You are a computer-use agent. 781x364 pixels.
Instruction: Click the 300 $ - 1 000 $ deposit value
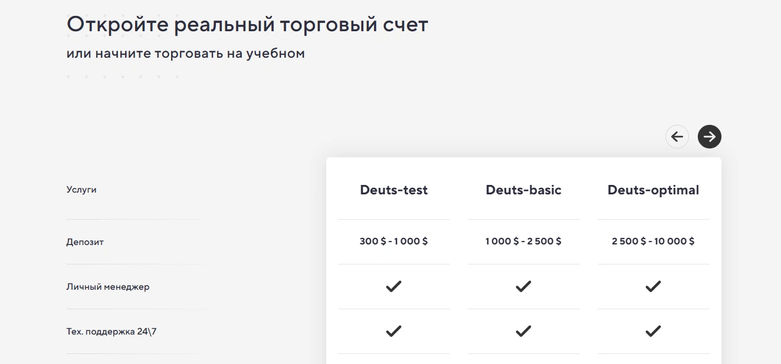(394, 241)
